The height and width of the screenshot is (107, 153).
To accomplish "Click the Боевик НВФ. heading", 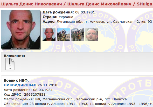I will tap(16, 80).
